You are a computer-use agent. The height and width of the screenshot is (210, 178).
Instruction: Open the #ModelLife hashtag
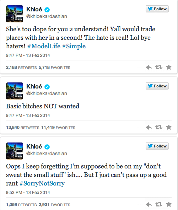[x=44, y=46]
